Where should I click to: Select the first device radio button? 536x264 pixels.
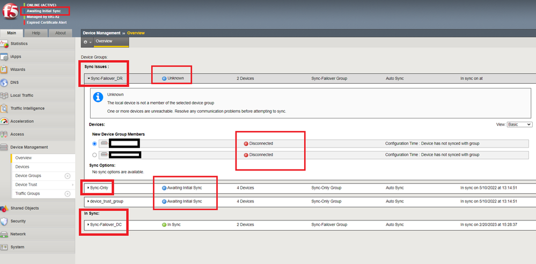[x=95, y=143]
